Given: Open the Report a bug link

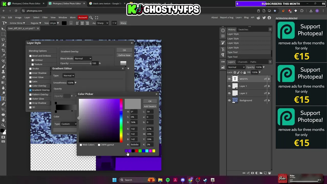Looking at the screenshot, I should 227,17.
